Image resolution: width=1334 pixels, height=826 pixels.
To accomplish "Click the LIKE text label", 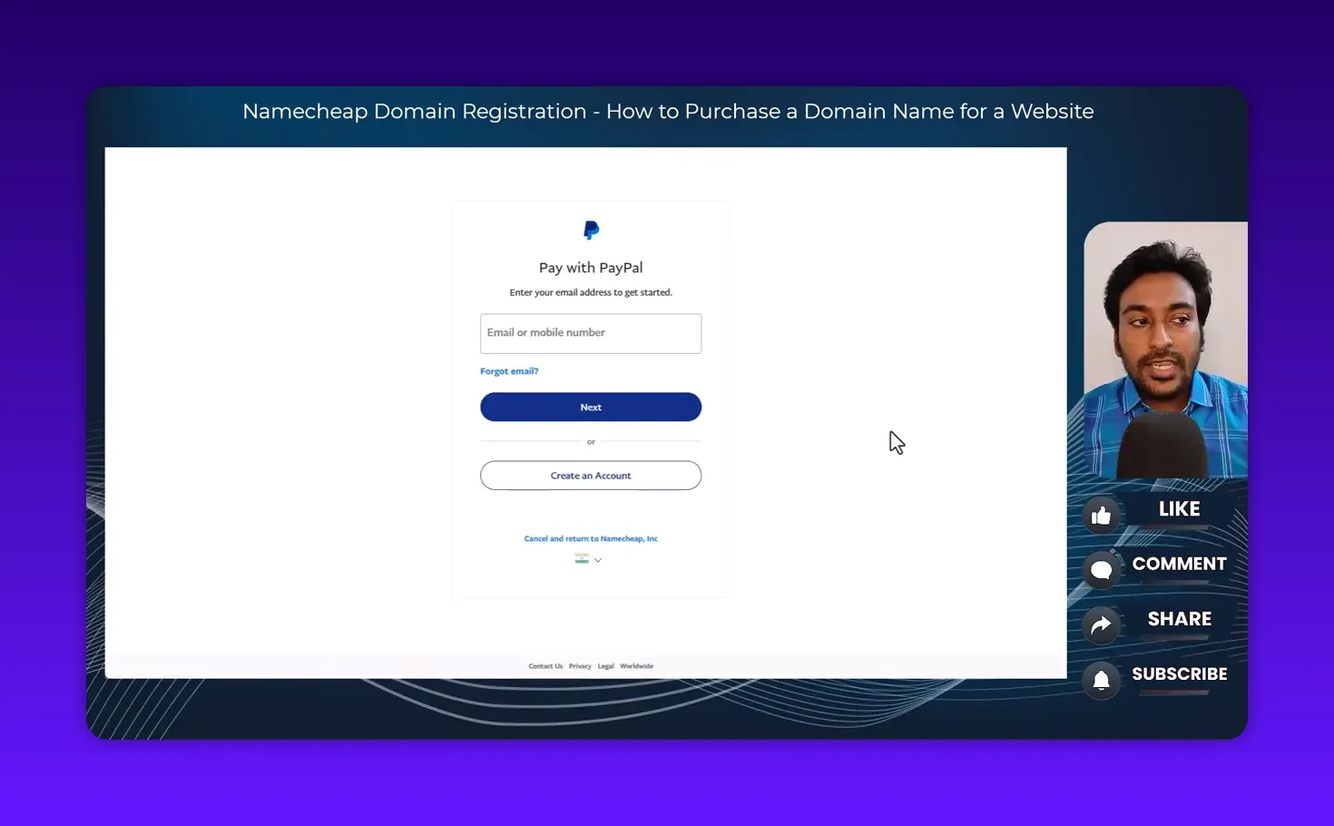I will point(1178,508).
